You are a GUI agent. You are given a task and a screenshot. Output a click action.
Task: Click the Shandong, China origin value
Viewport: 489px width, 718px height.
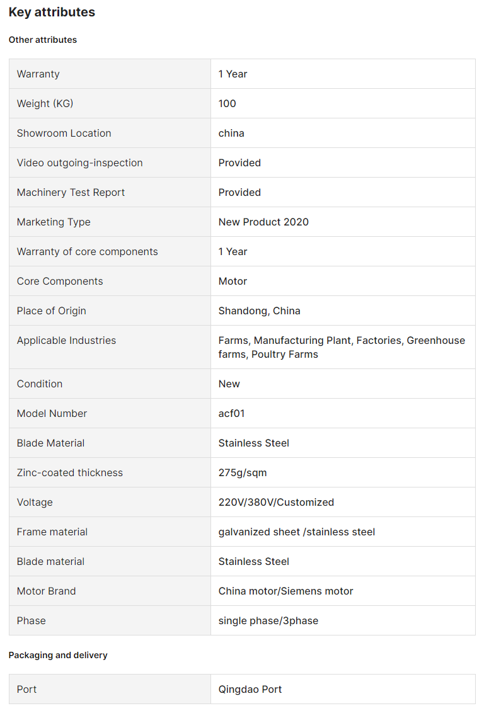[x=260, y=311]
